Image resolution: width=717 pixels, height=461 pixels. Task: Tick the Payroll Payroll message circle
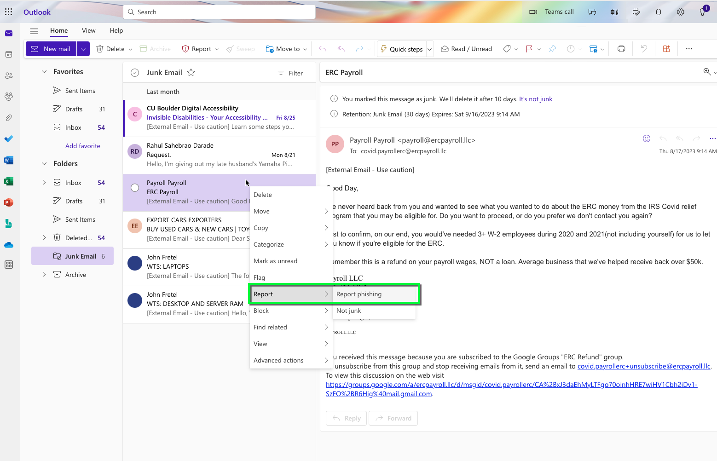[135, 188]
